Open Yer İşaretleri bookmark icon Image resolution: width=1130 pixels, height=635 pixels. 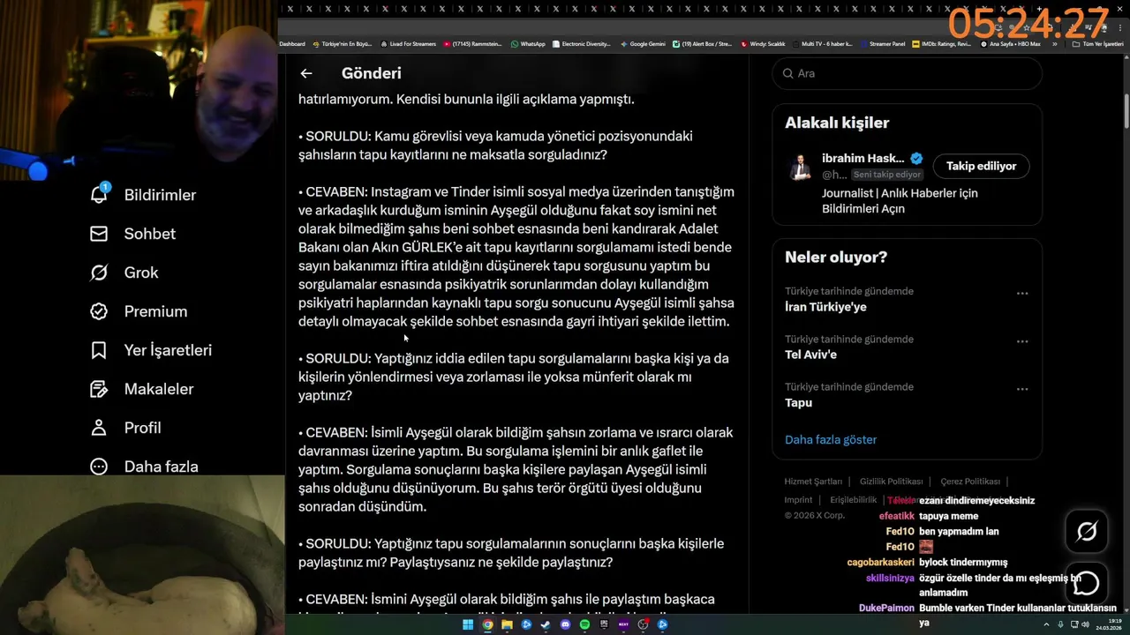click(x=99, y=350)
